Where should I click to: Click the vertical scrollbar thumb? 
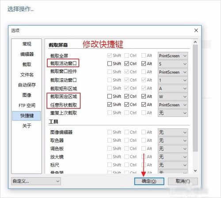195,98
